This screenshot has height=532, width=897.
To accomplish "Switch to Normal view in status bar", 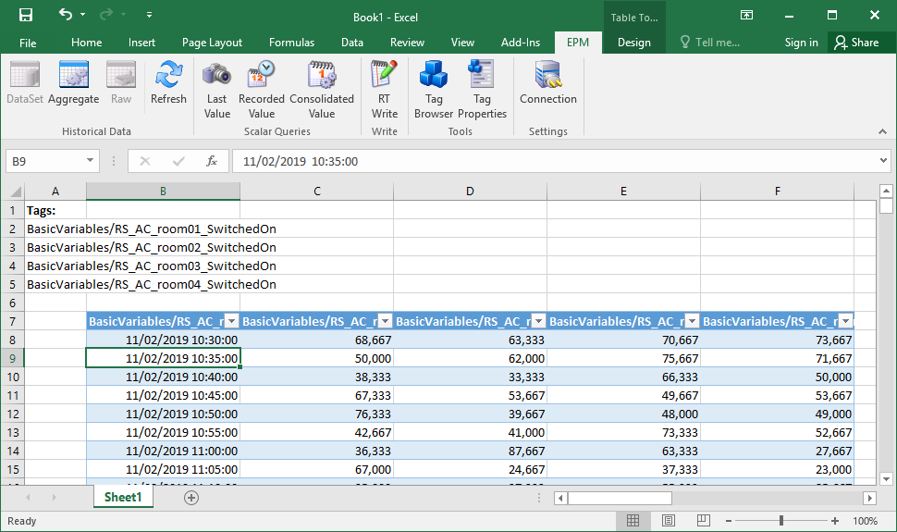I will [x=633, y=521].
